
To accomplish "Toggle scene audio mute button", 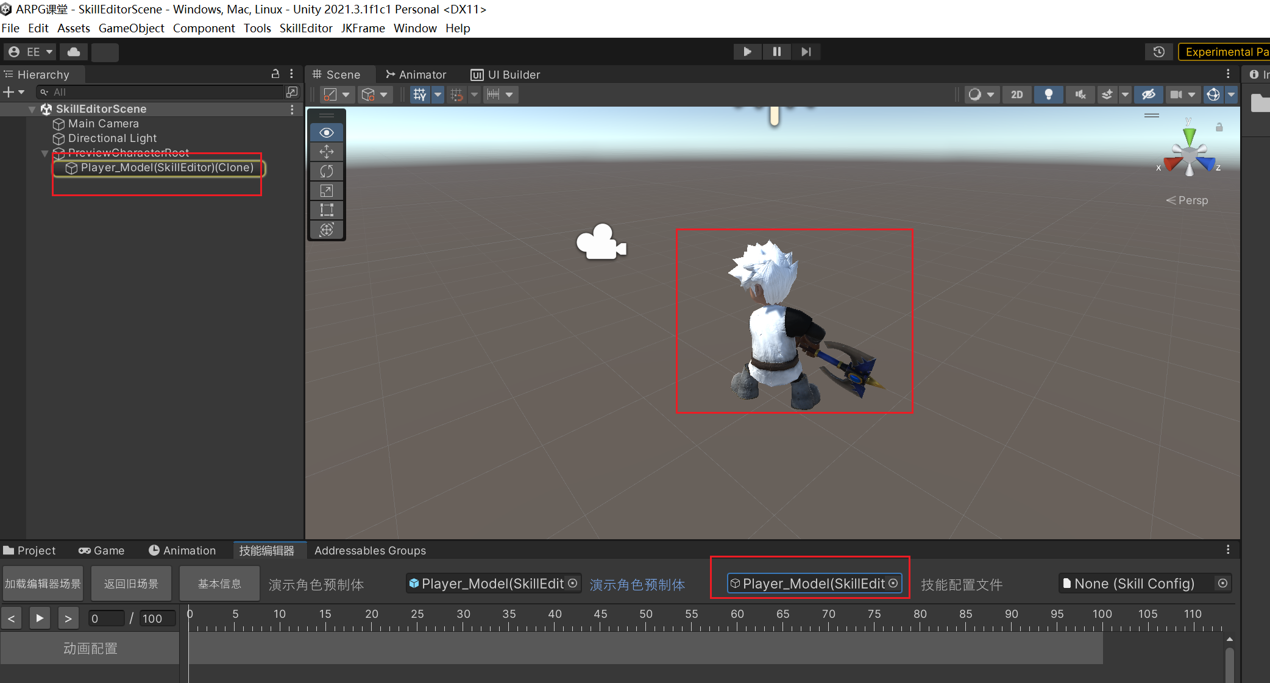I will 1080,94.
